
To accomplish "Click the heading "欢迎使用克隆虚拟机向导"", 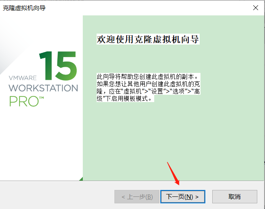I will [148, 39].
